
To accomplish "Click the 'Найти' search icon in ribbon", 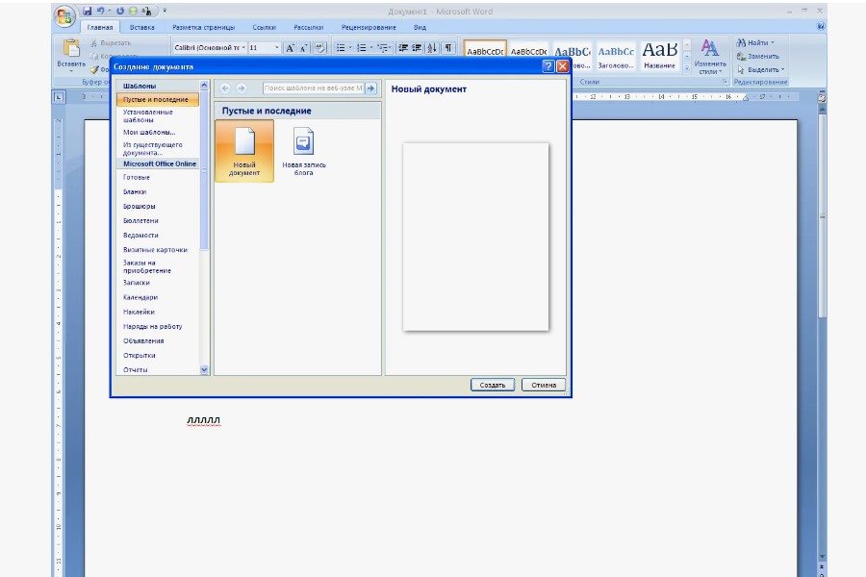I will pos(742,43).
